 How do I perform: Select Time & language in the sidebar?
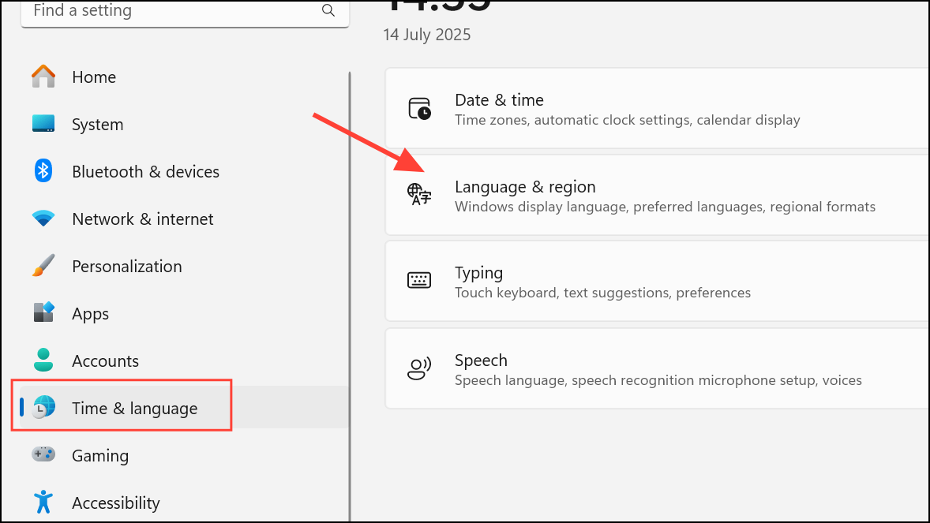134,408
